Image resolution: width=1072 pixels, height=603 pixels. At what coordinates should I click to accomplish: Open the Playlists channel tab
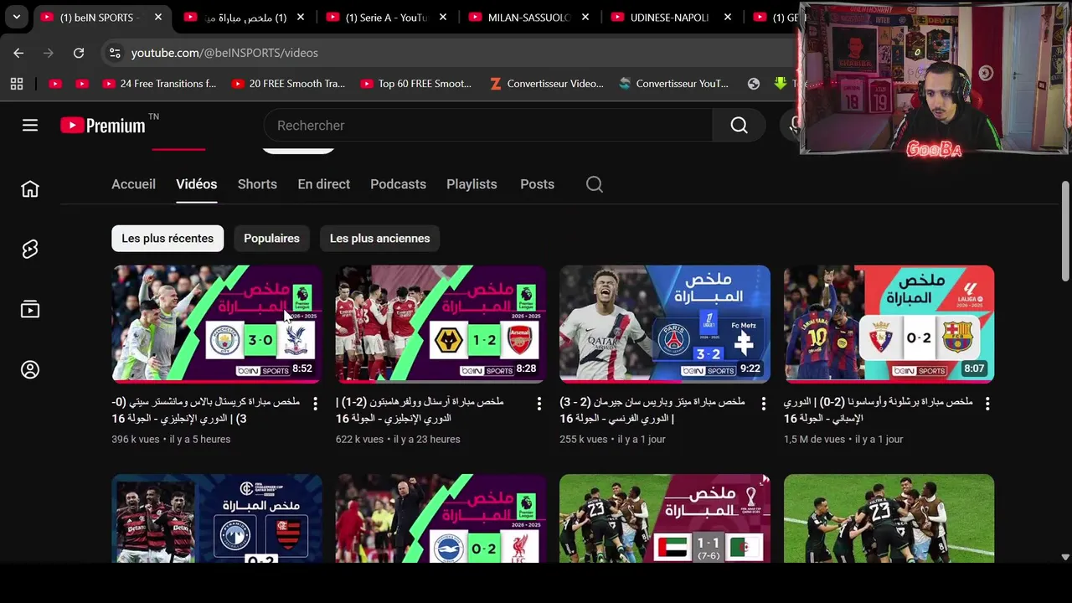pos(472,184)
